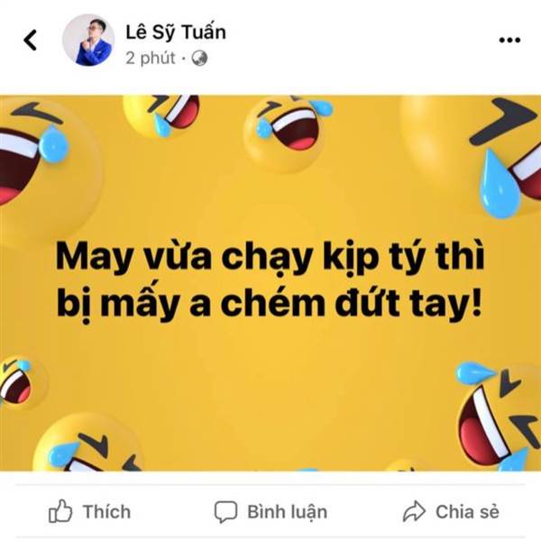Click the "2 phút" post timestamp
The image size is (541, 541).
tap(151, 59)
